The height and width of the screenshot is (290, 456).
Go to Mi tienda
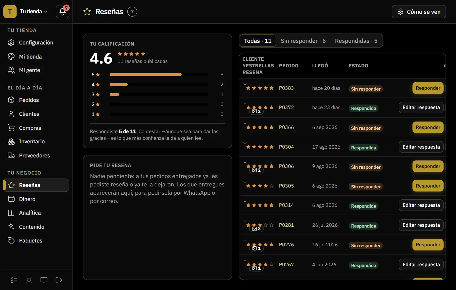tap(36, 57)
